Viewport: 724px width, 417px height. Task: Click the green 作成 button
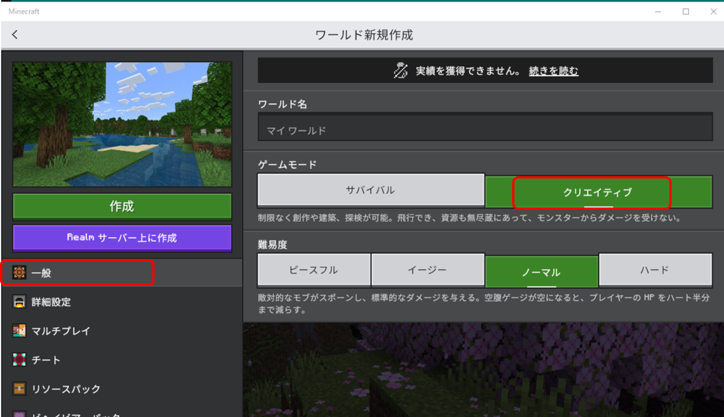(x=122, y=206)
